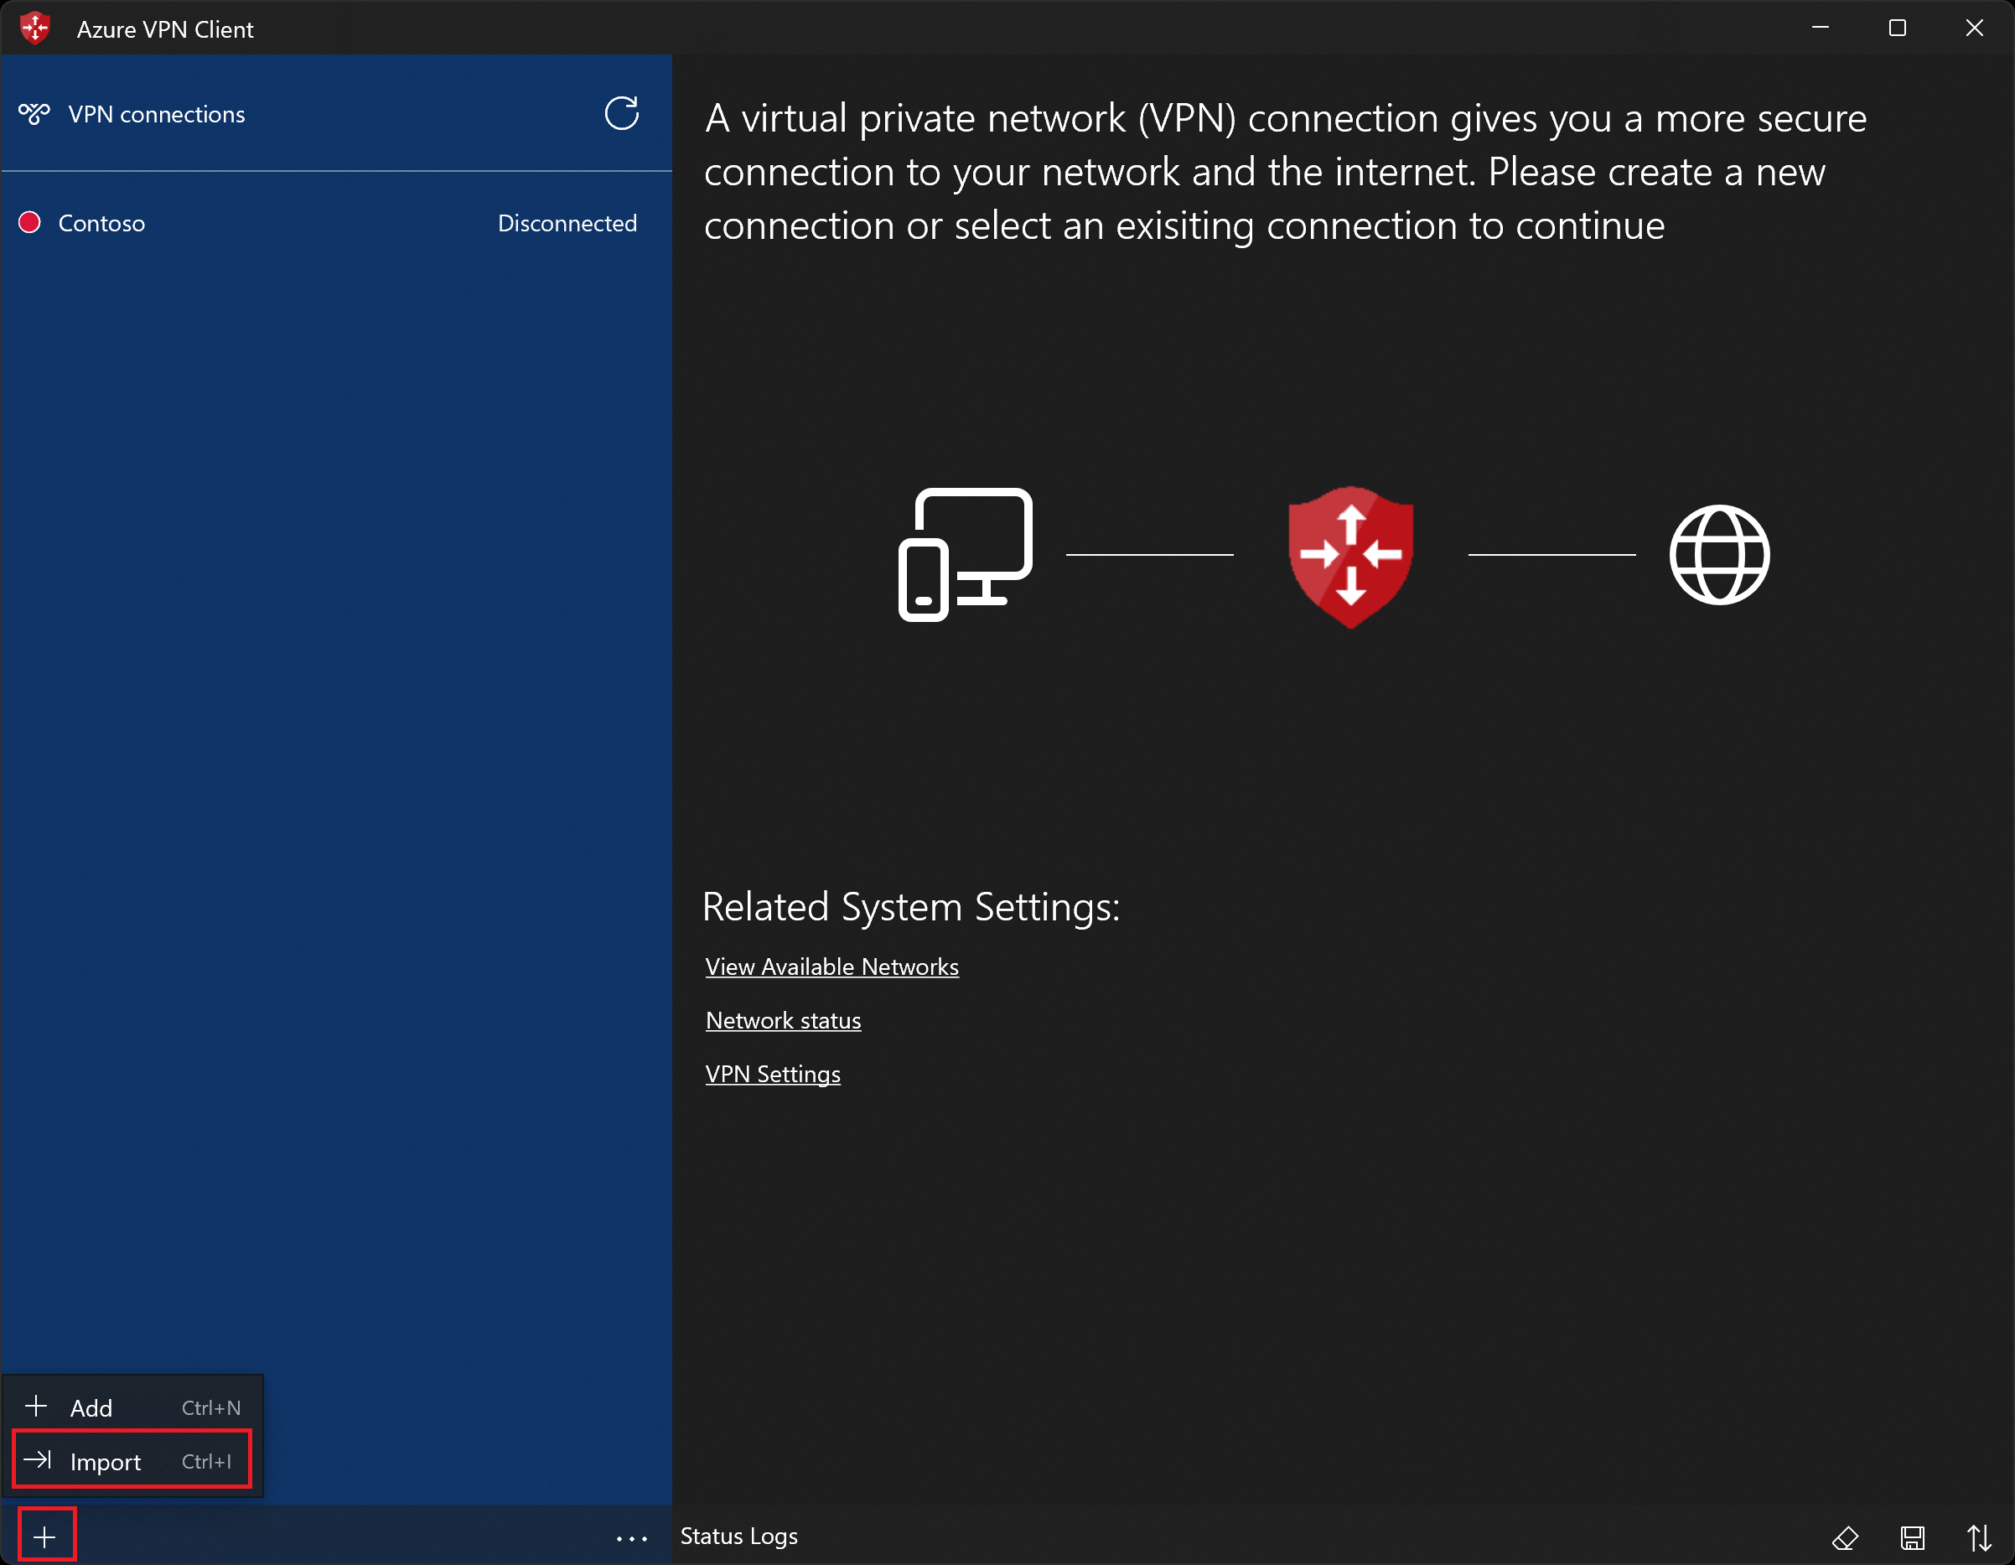Toggle the status logs sort arrows icon
Screen dimensions: 2015x1565
coord(1980,1538)
